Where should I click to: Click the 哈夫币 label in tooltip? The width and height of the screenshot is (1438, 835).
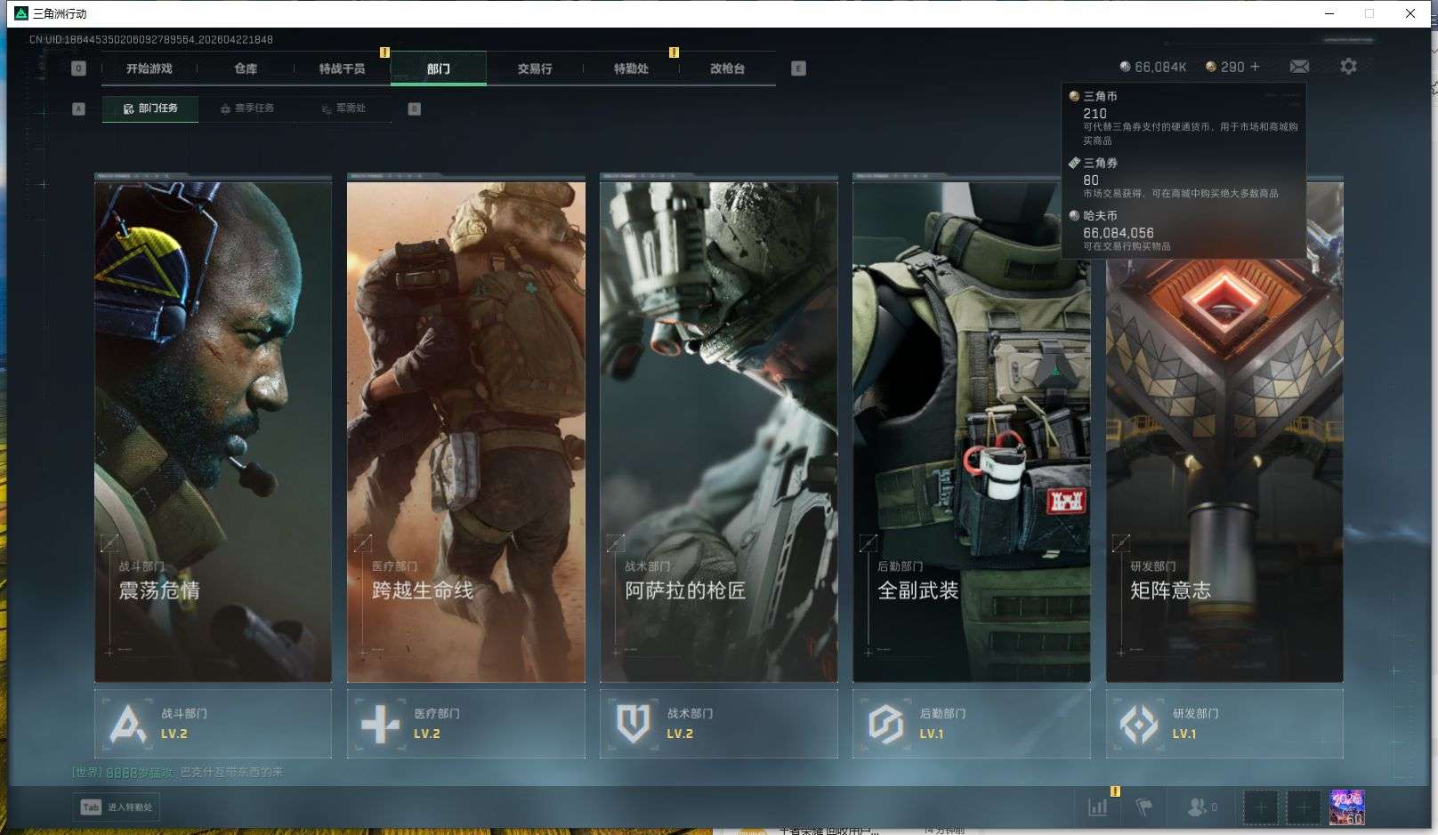coord(1100,215)
